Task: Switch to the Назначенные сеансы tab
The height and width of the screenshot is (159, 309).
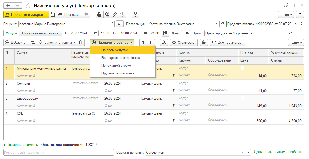Action: click(x=41, y=33)
